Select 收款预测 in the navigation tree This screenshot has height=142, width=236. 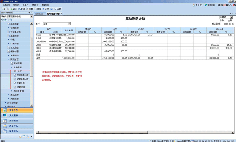point(21,87)
